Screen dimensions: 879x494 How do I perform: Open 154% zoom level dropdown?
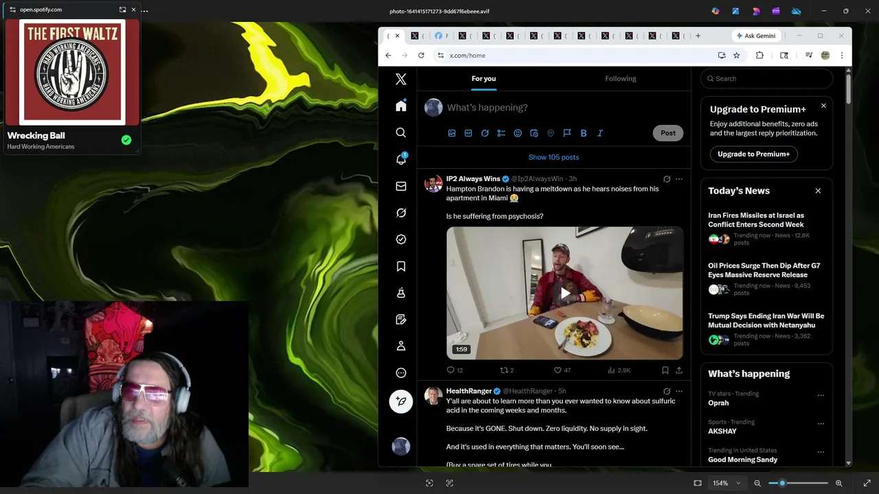727,483
